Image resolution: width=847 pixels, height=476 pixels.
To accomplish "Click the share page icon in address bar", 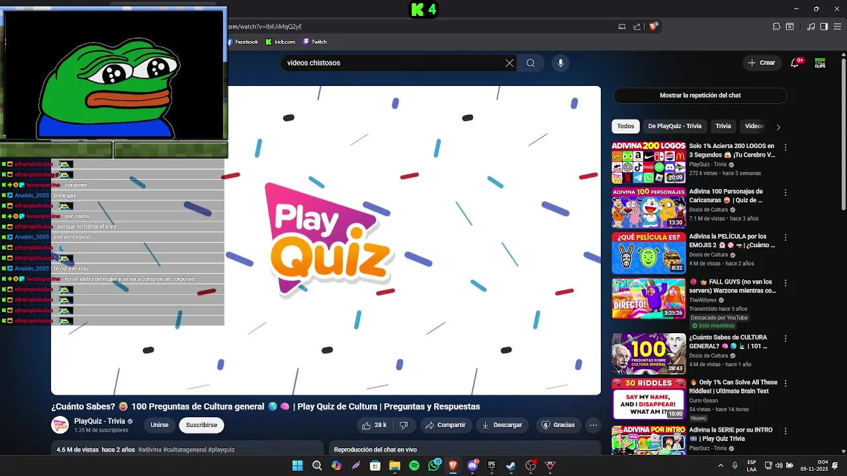I will [637, 26].
